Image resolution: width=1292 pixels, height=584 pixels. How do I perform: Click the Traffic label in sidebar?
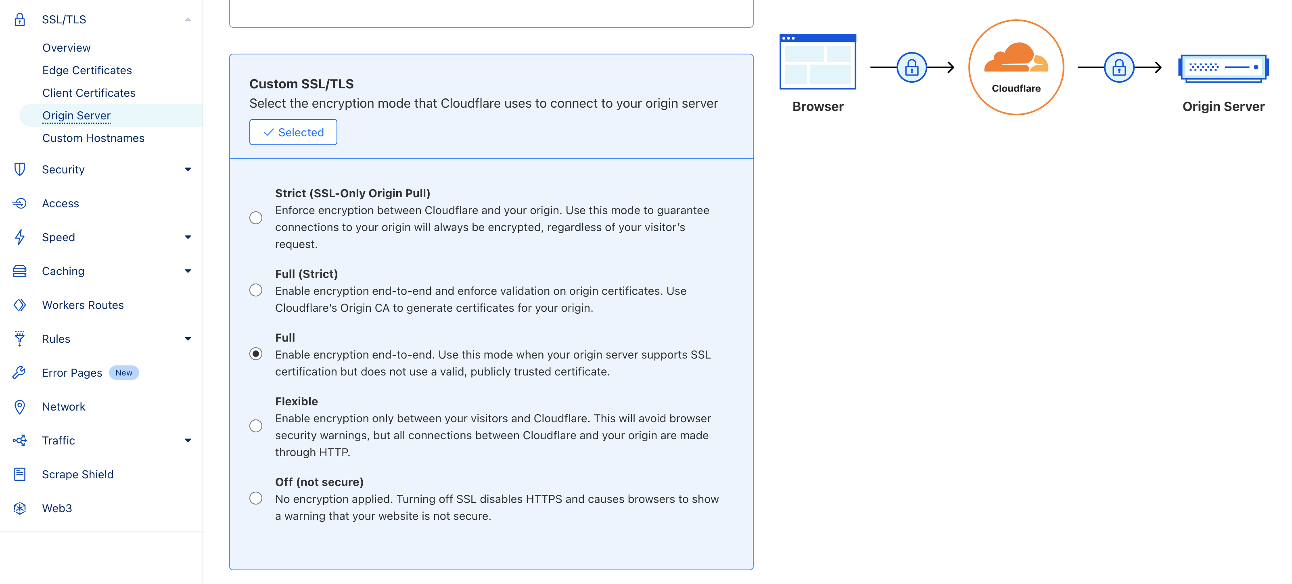click(x=58, y=440)
